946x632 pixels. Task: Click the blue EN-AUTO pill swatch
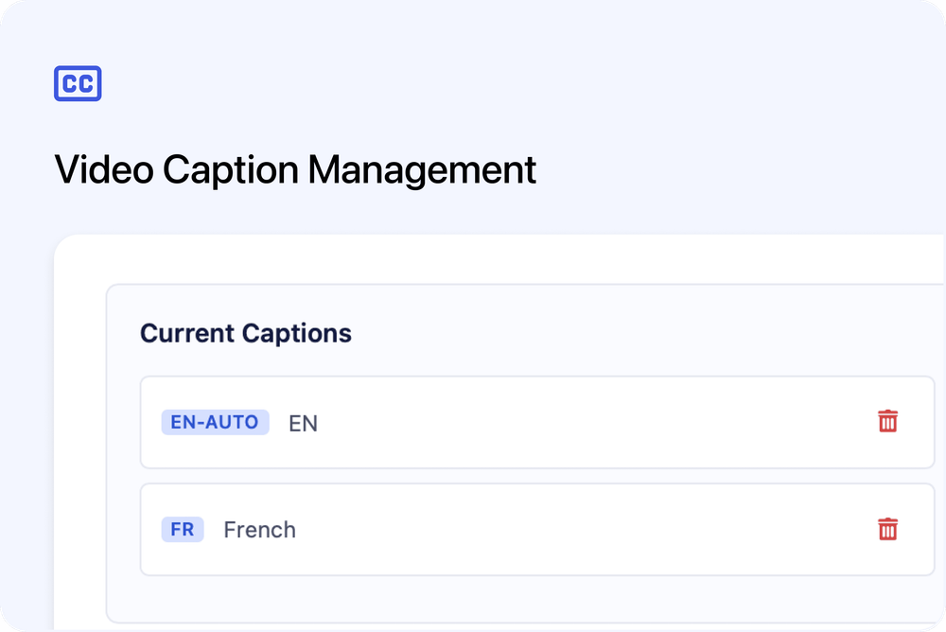click(x=215, y=422)
